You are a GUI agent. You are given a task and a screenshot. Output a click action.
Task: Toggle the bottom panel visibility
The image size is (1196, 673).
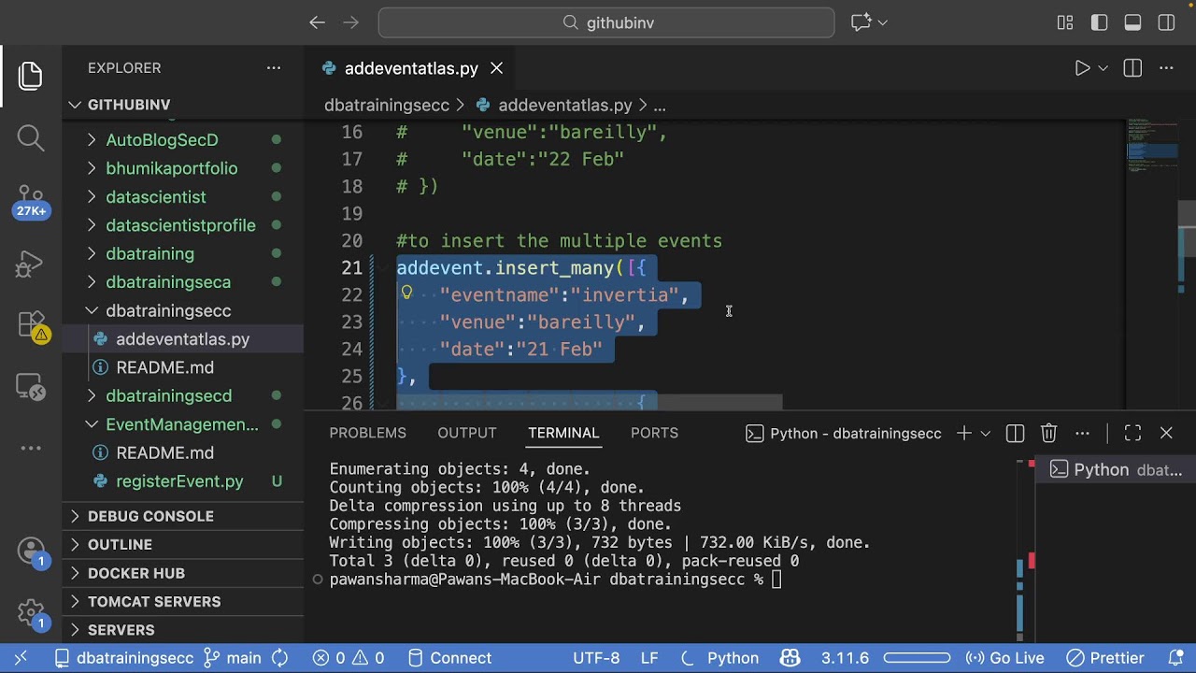point(1132,22)
